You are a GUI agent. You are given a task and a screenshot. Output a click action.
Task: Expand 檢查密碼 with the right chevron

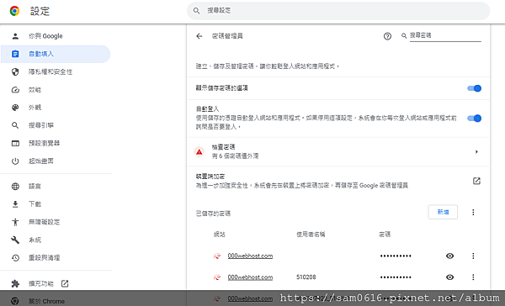(x=476, y=151)
